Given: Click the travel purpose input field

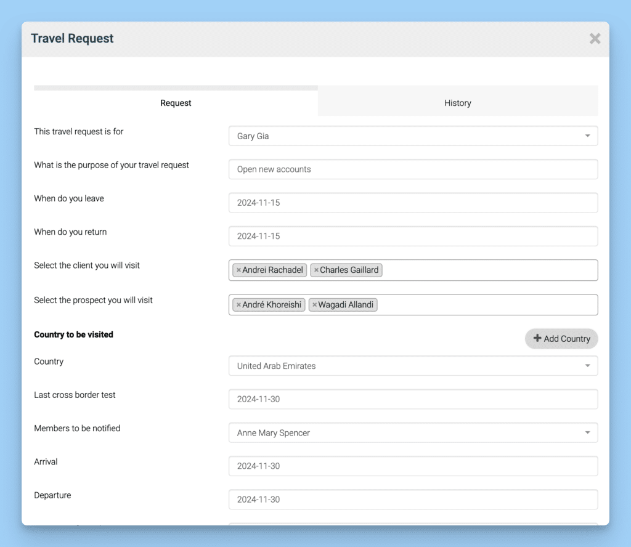Looking at the screenshot, I should tap(413, 169).
